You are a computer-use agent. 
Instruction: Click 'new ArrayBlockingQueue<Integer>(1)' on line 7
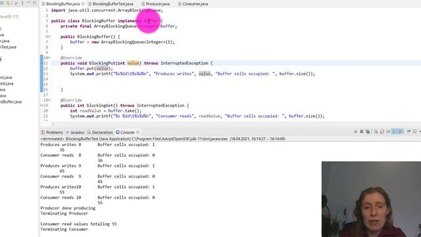pos(133,42)
